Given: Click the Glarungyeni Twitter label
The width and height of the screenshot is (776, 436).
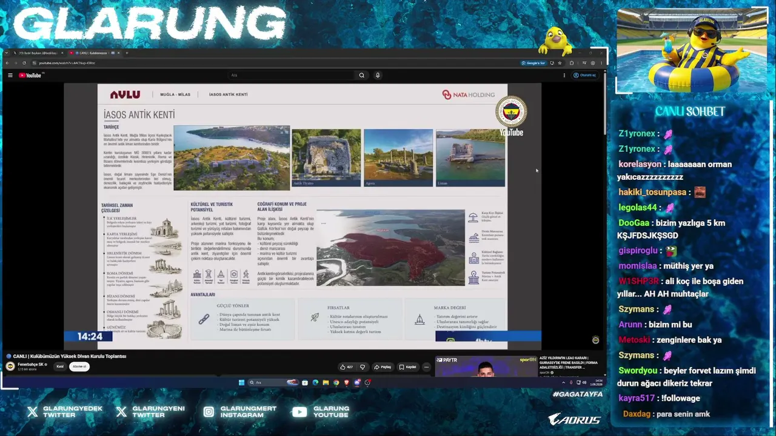Looking at the screenshot, I should [158, 412].
